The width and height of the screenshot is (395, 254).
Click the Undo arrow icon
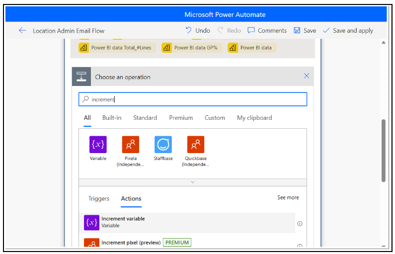[188, 30]
